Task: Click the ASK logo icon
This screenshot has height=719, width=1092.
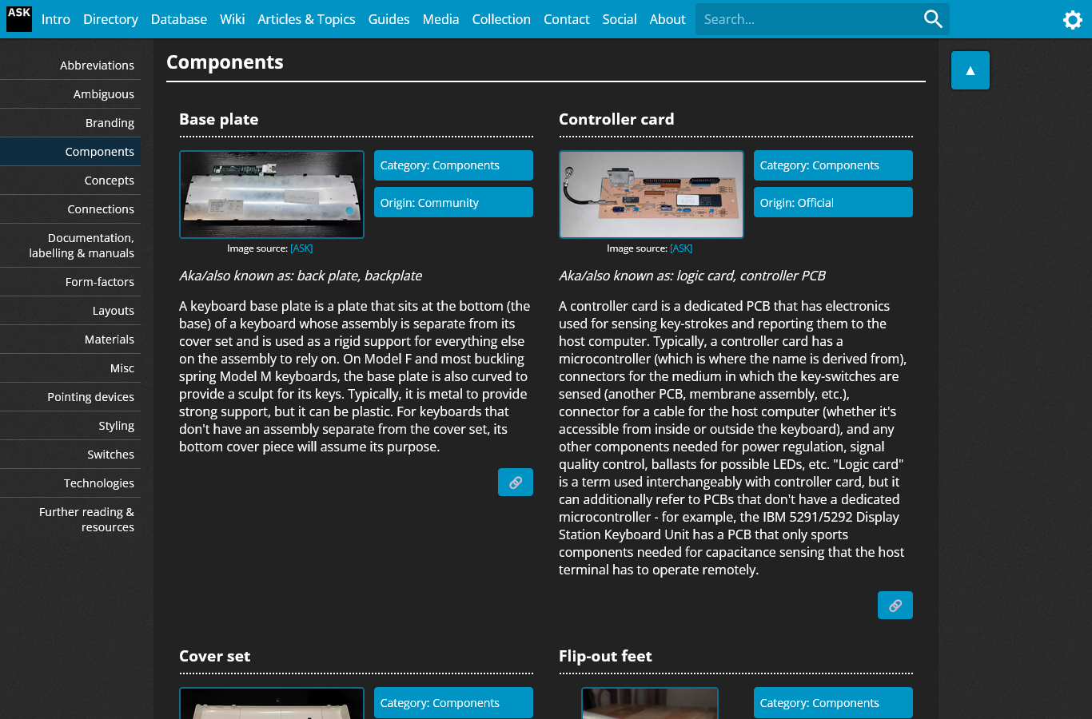Action: 19,19
